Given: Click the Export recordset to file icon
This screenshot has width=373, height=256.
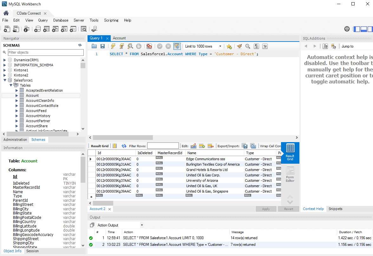Looking at the screenshot, I should coord(245,146).
